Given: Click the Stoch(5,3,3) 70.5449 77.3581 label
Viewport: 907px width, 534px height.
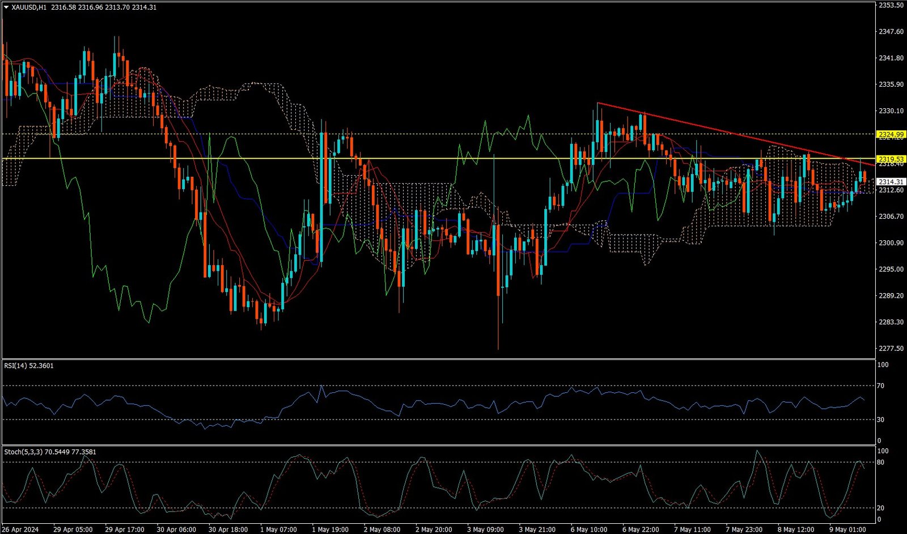Looking at the screenshot, I should click(x=50, y=452).
